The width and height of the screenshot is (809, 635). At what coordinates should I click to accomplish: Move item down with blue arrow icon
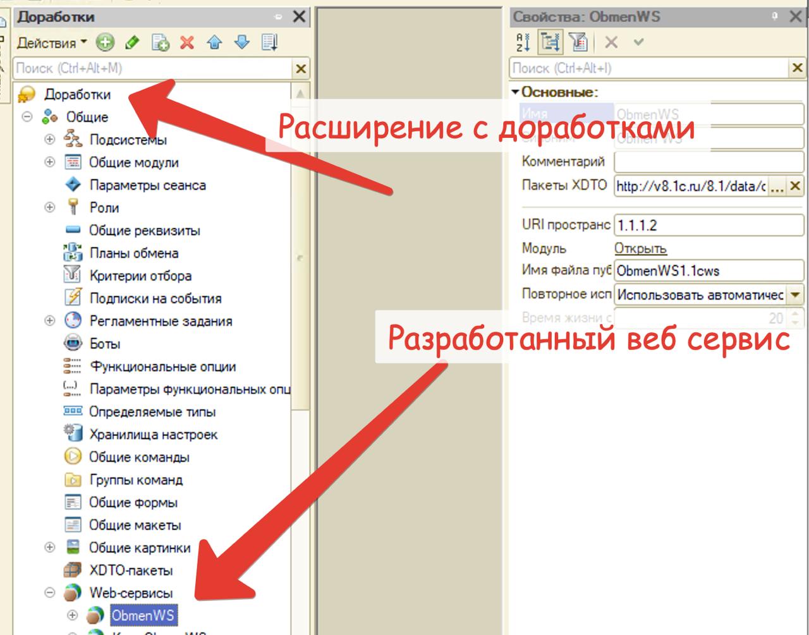242,43
